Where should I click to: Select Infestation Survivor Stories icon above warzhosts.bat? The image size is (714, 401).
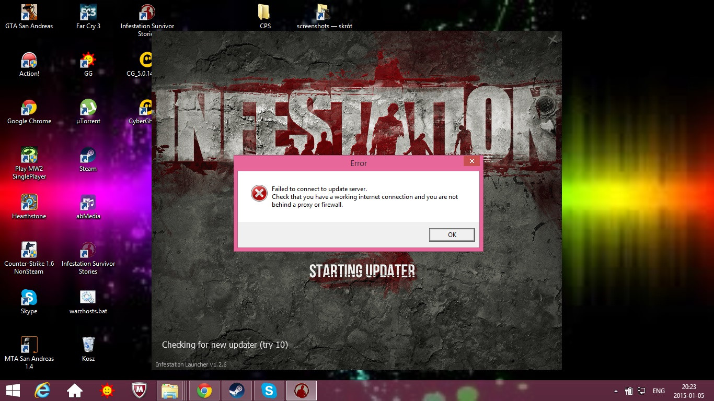pyautogui.click(x=88, y=258)
